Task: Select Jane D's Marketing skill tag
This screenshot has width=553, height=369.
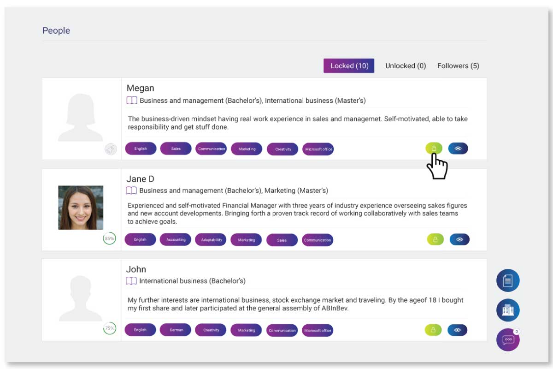Action: [x=247, y=240]
